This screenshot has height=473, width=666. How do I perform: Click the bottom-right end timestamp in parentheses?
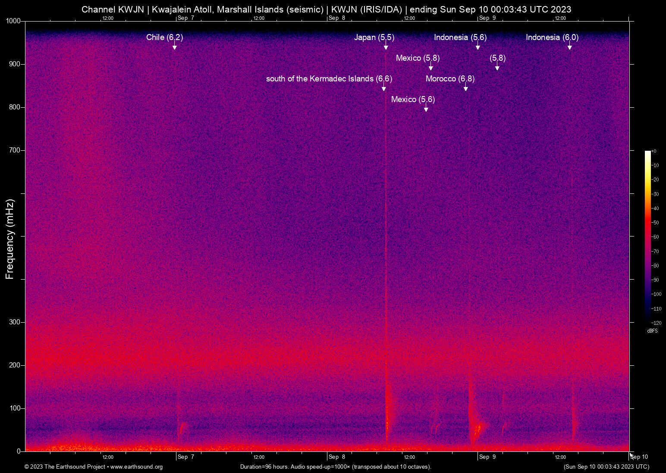pyautogui.click(x=606, y=467)
